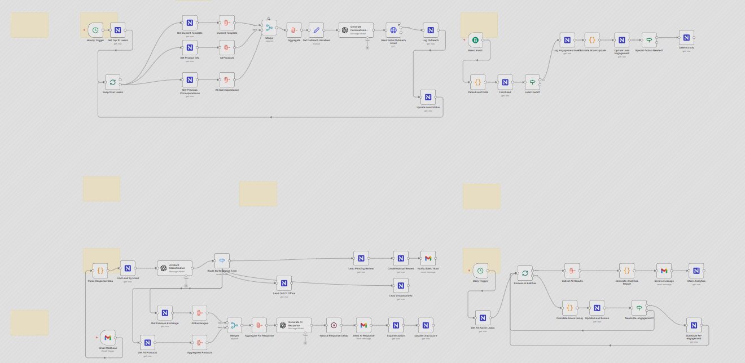Open the Get Product Info node
745x363 pixels.
pyautogui.click(x=190, y=48)
